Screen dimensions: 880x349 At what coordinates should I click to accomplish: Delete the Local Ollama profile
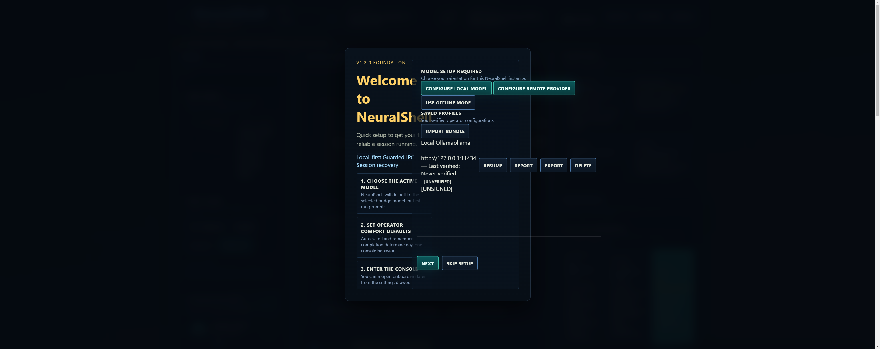pos(583,166)
